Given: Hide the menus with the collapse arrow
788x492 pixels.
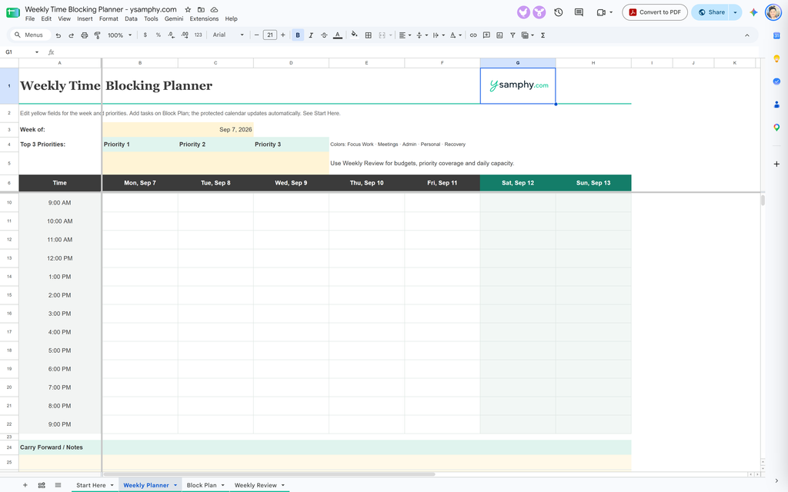Looking at the screenshot, I should (746, 35).
